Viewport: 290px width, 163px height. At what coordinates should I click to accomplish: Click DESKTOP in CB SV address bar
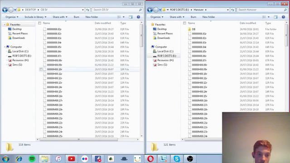[30, 10]
